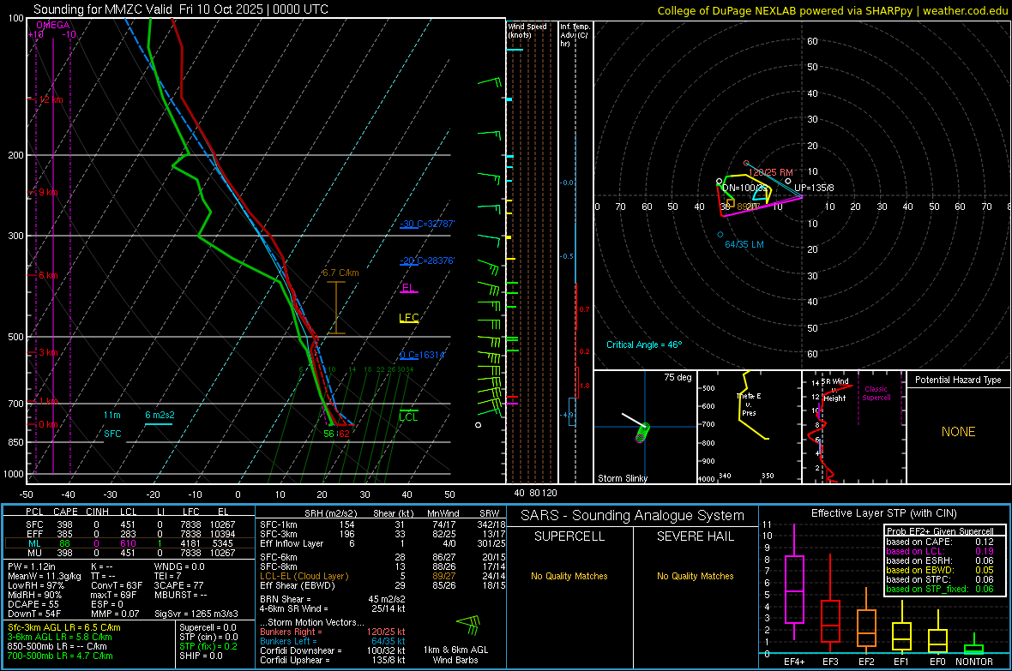Click the STP (fix) = 0.2 value

coord(208,646)
